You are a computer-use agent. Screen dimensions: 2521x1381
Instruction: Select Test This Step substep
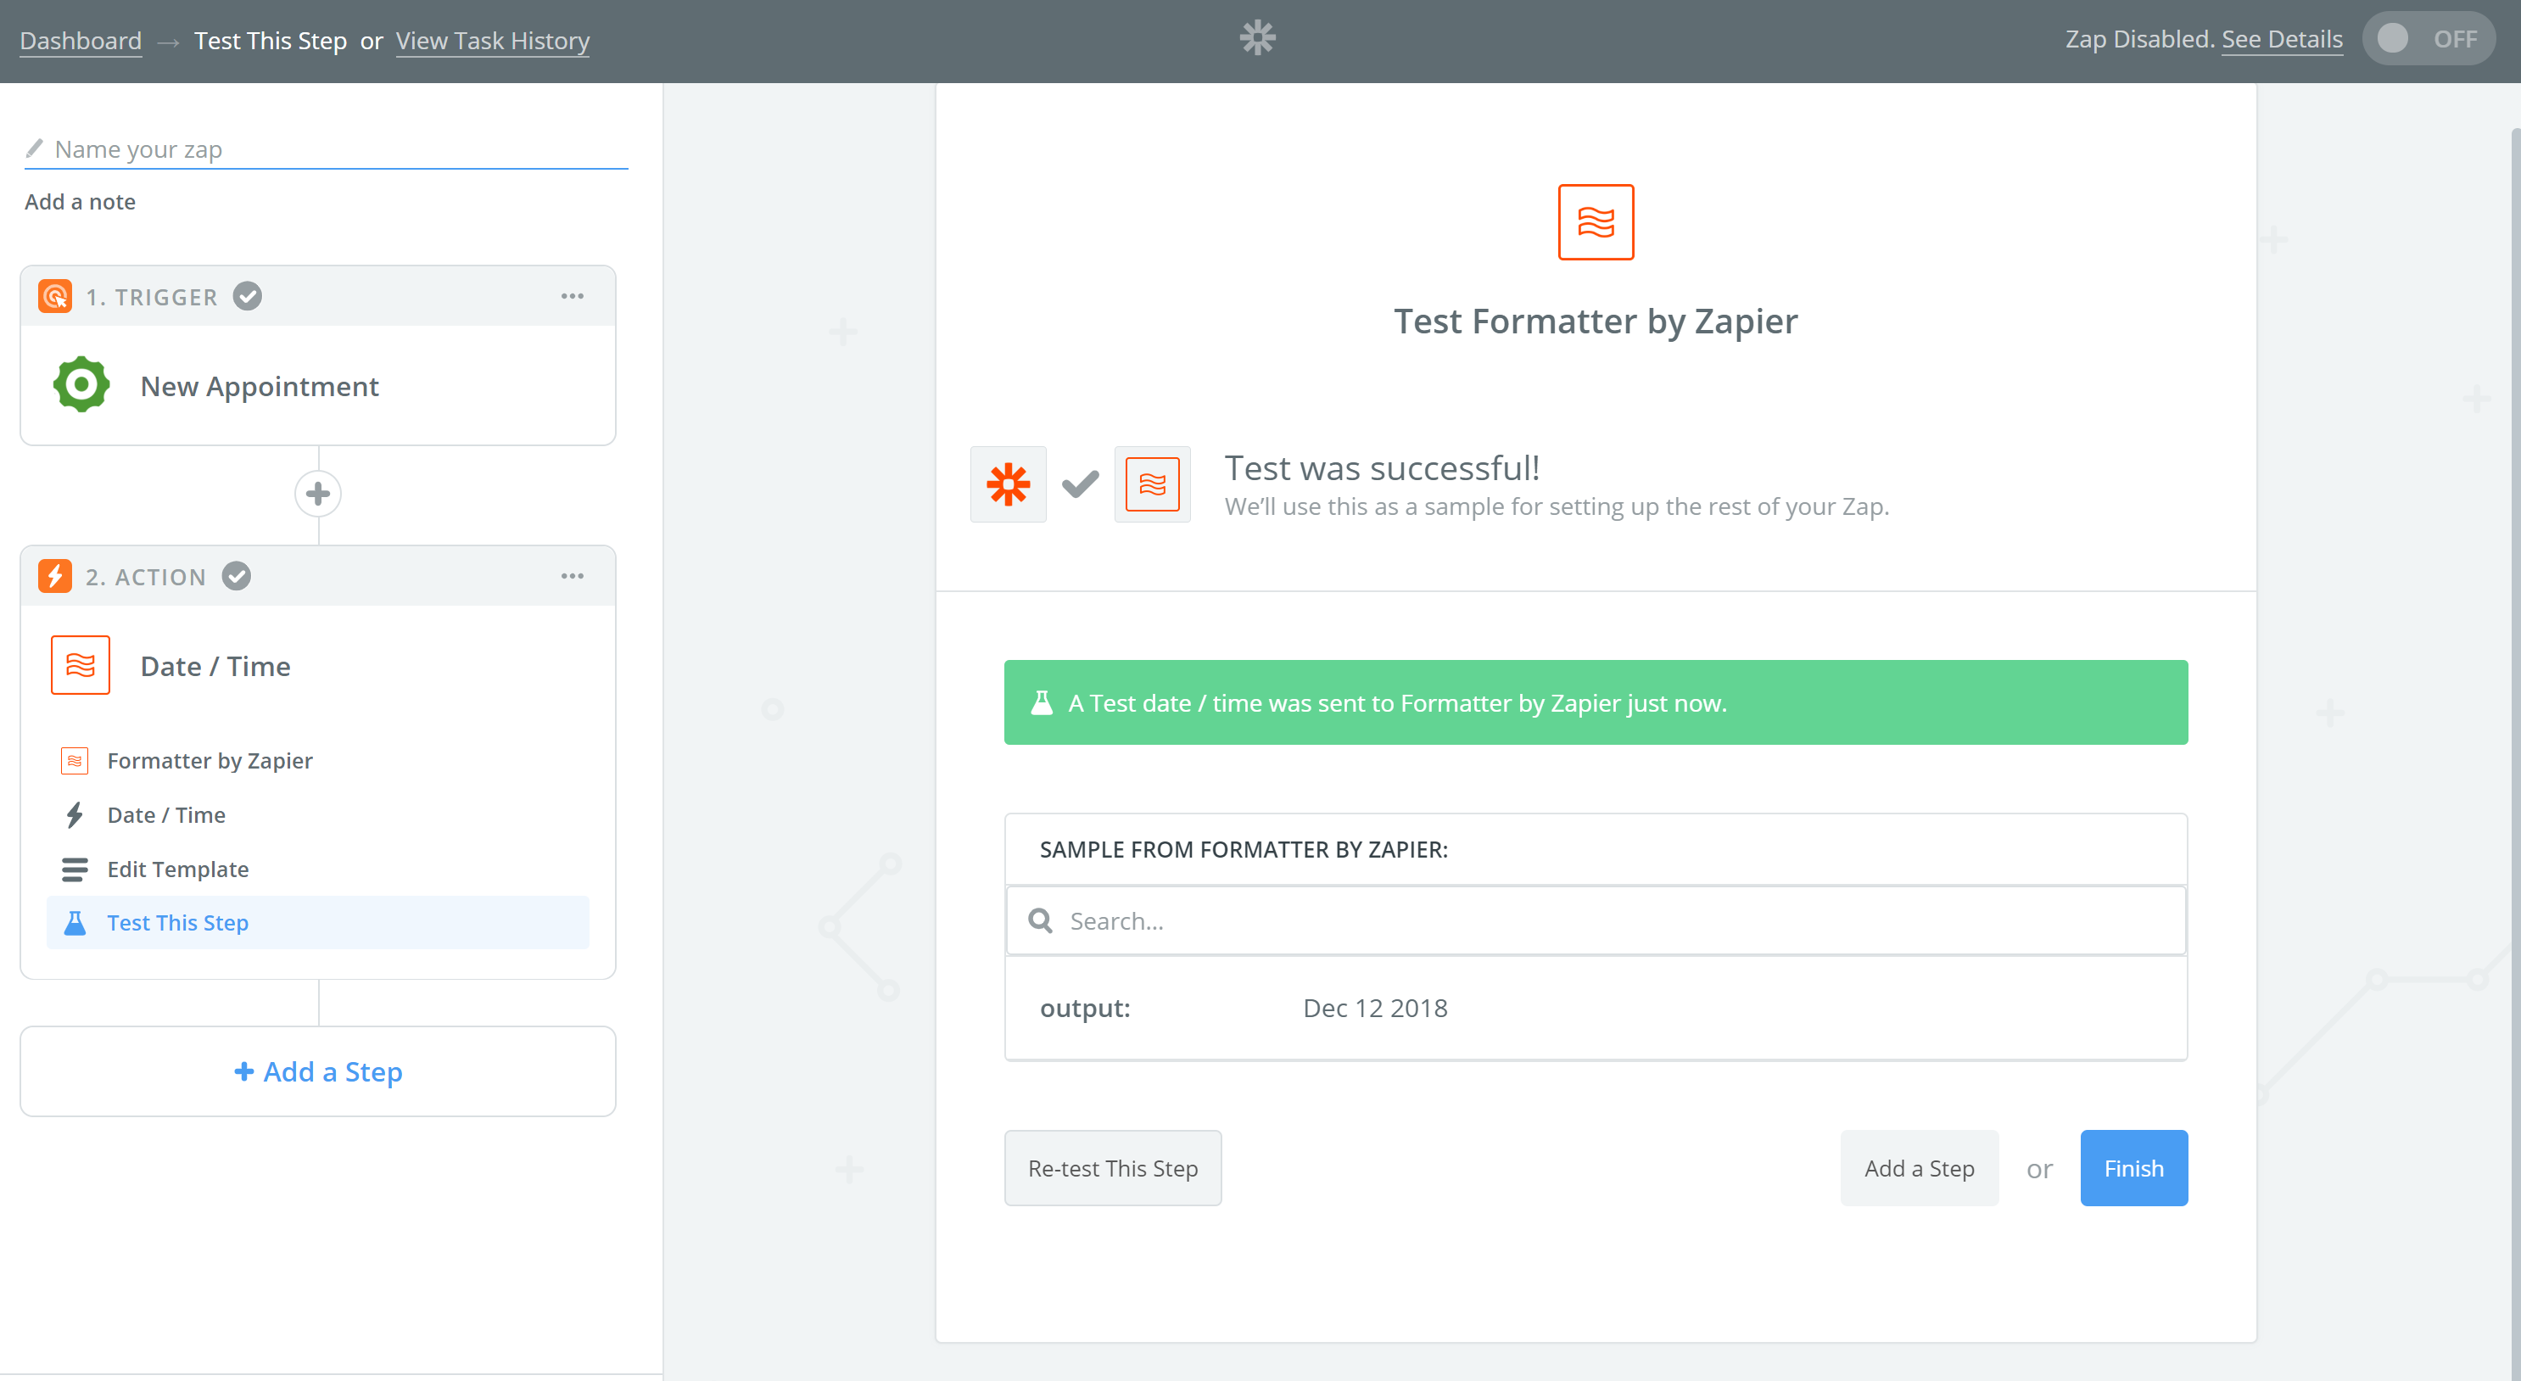click(178, 923)
